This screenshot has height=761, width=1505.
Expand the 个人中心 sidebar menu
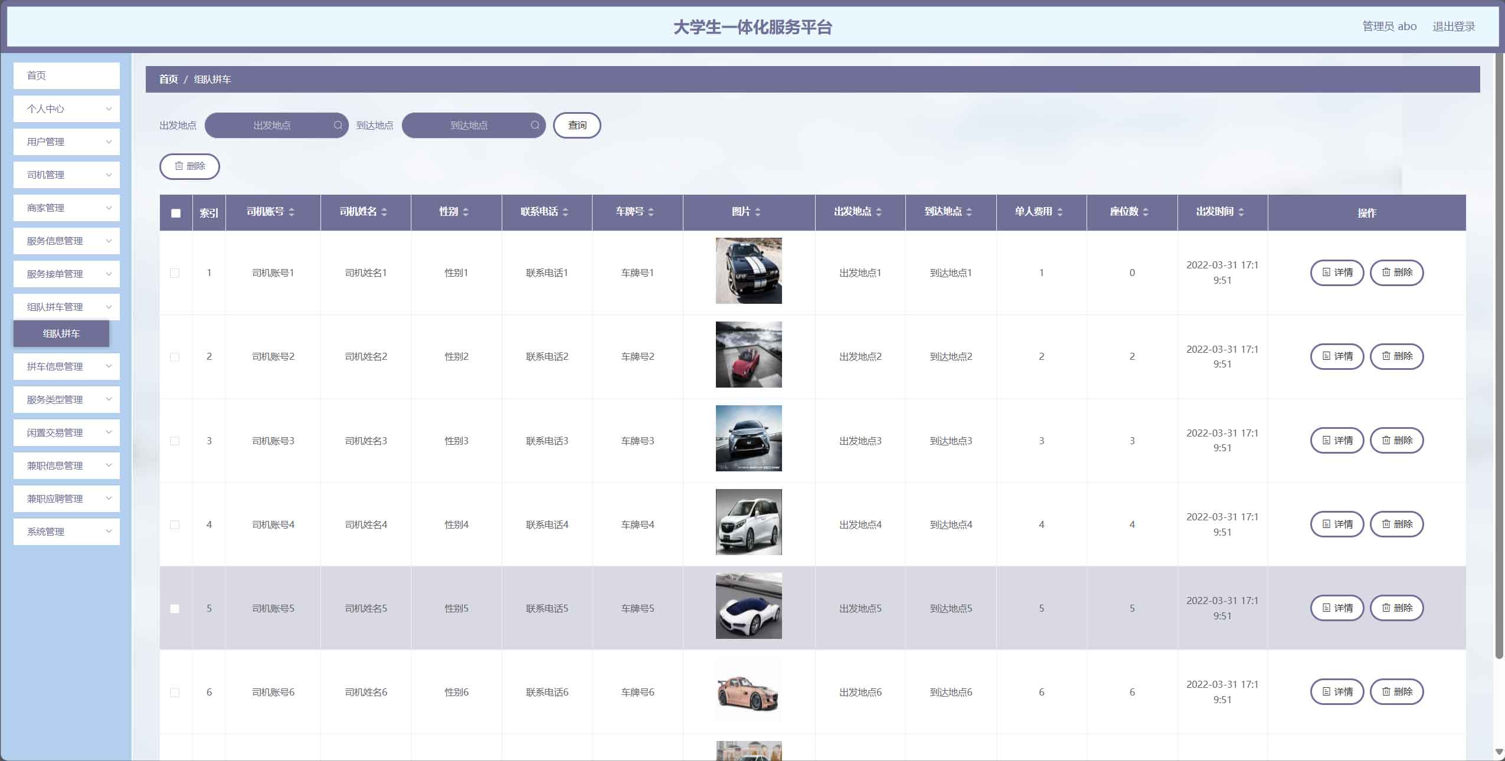click(x=67, y=109)
